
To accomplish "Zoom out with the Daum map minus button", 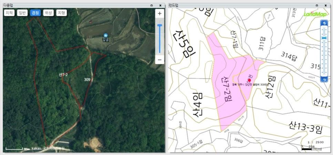I will (160, 59).
